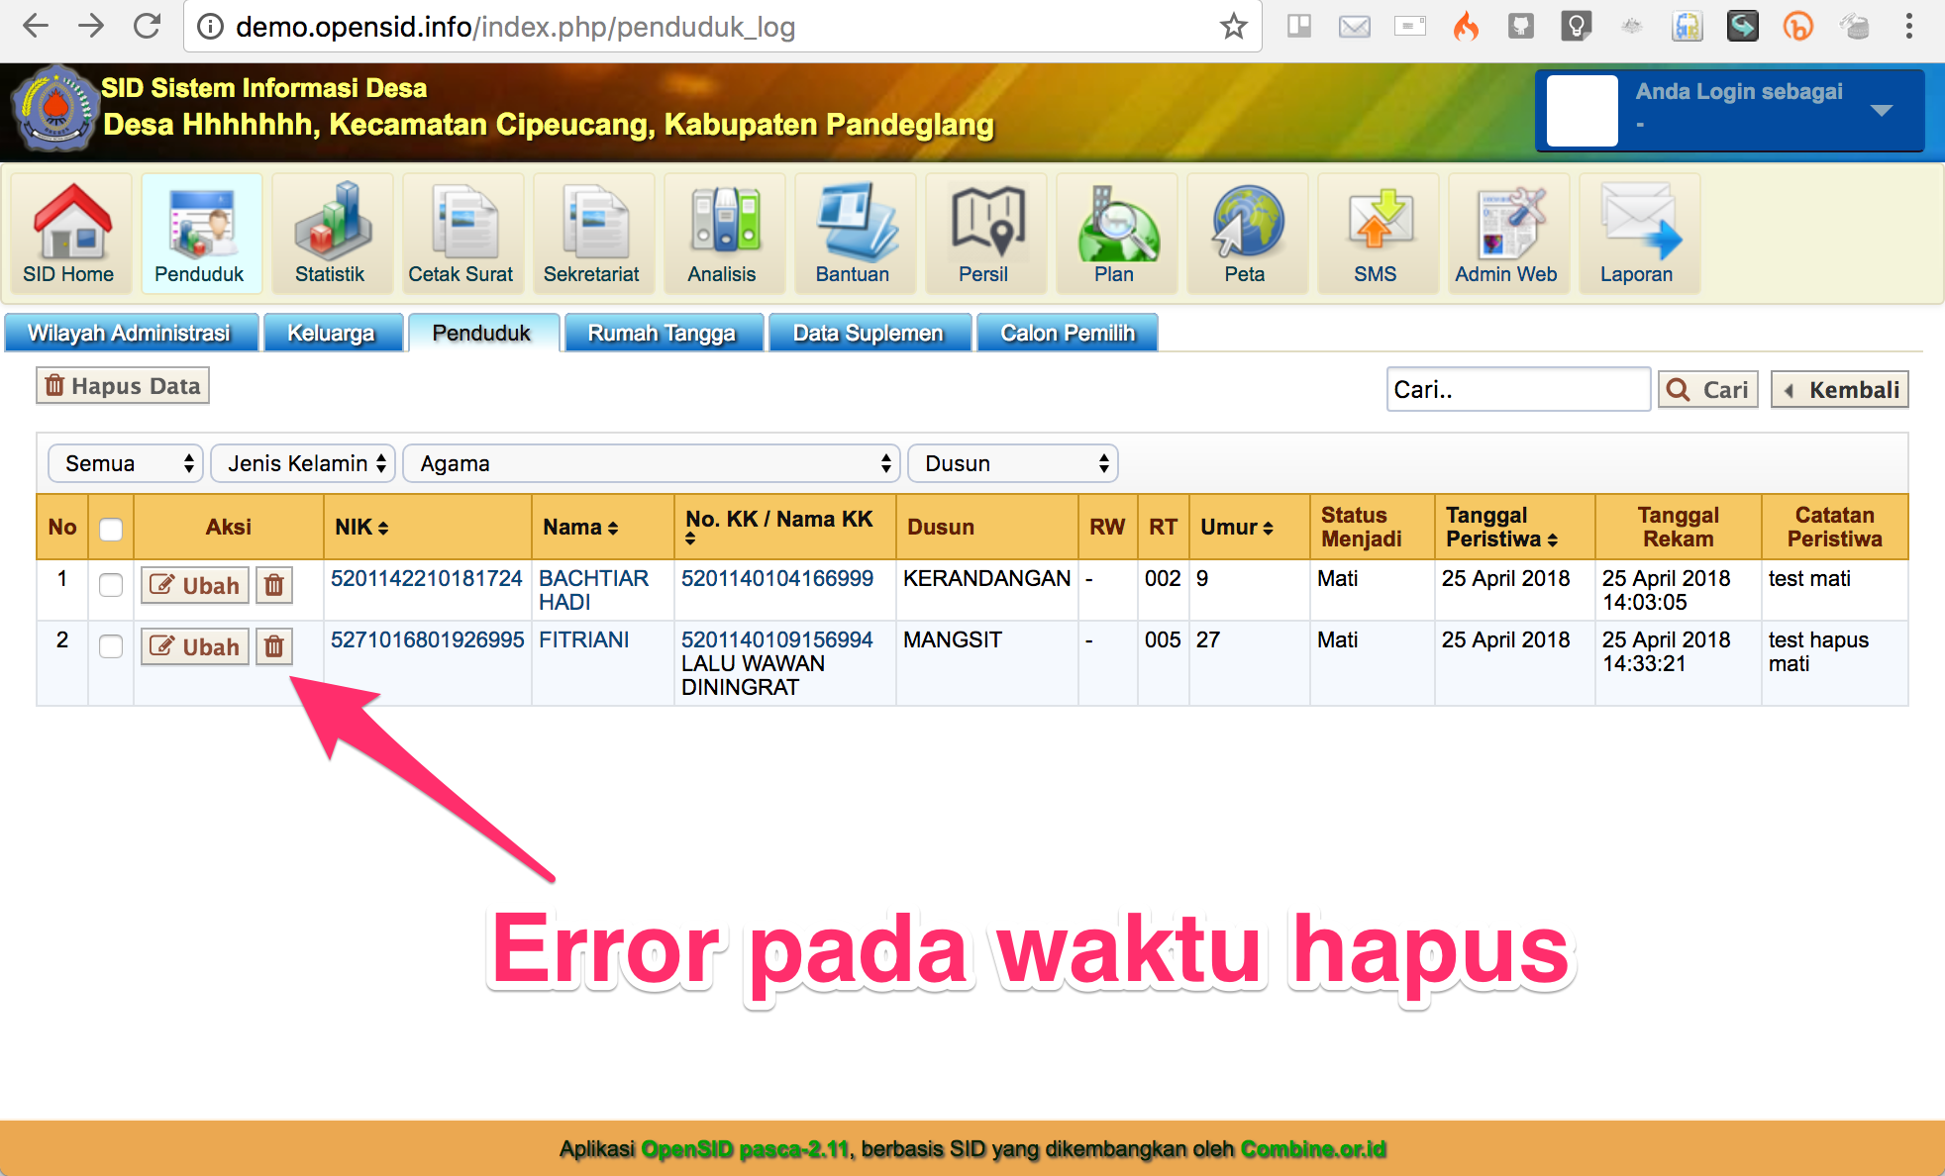The width and height of the screenshot is (1945, 1176).
Task: Click the Hapus Data button
Action: click(x=123, y=386)
